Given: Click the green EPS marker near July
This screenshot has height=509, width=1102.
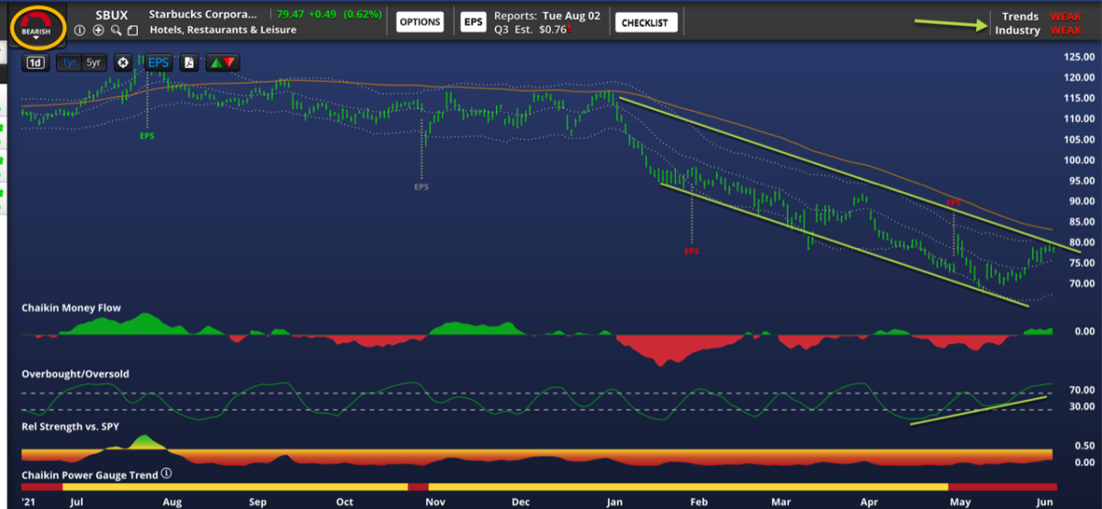Looking at the screenshot, I should click(147, 136).
